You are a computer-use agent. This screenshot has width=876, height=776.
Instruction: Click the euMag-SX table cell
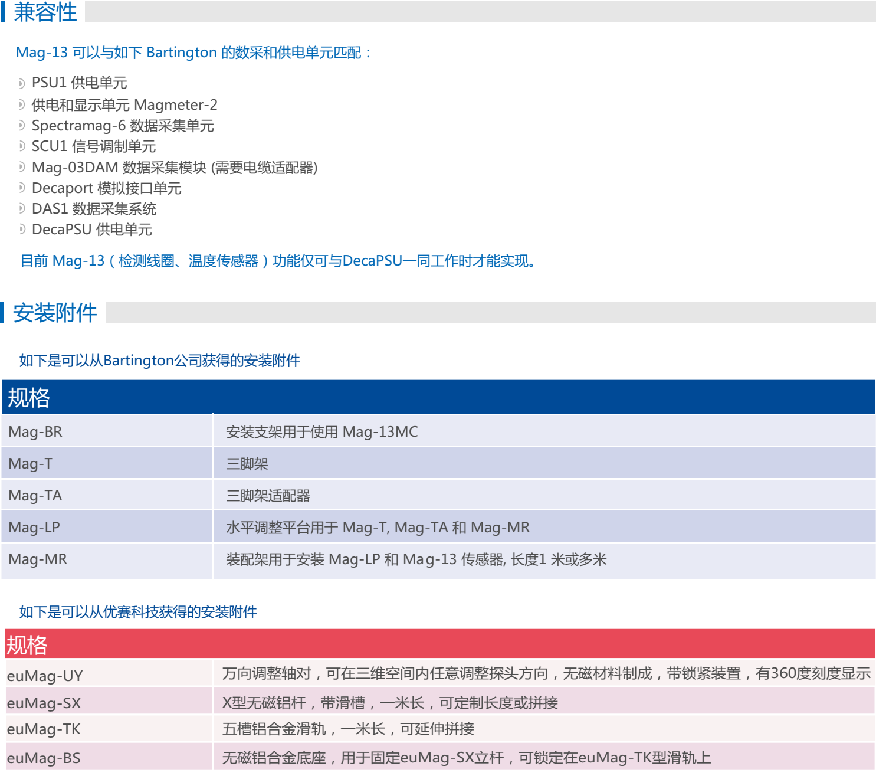pos(109,702)
